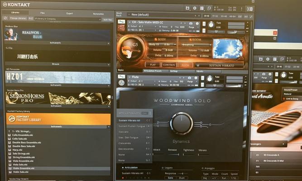Click the articulation slots menu dots icon
The height and width of the screenshot is (181, 302).
150,113
